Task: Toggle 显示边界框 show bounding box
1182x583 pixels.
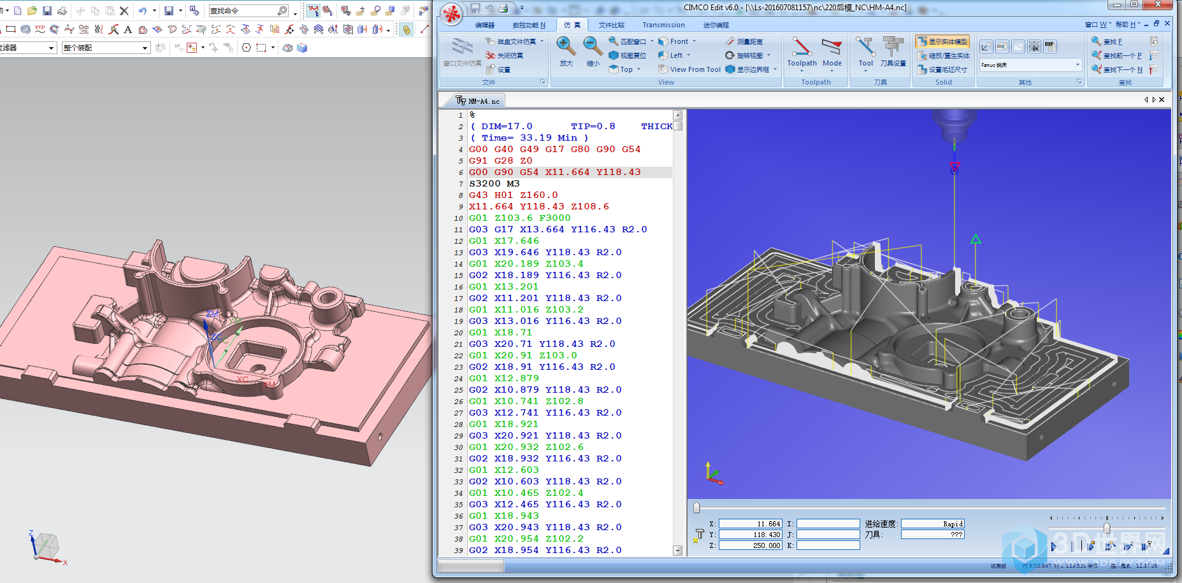Action: pos(751,69)
